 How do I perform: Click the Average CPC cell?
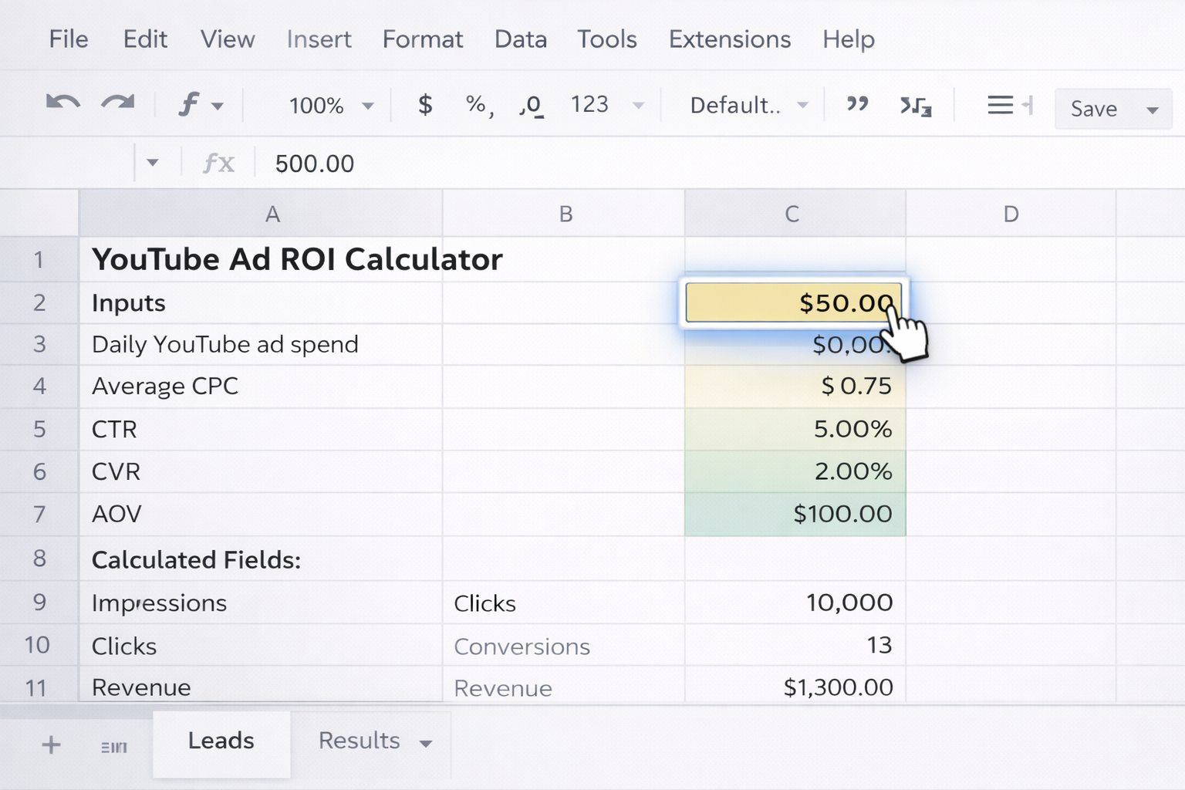click(261, 387)
